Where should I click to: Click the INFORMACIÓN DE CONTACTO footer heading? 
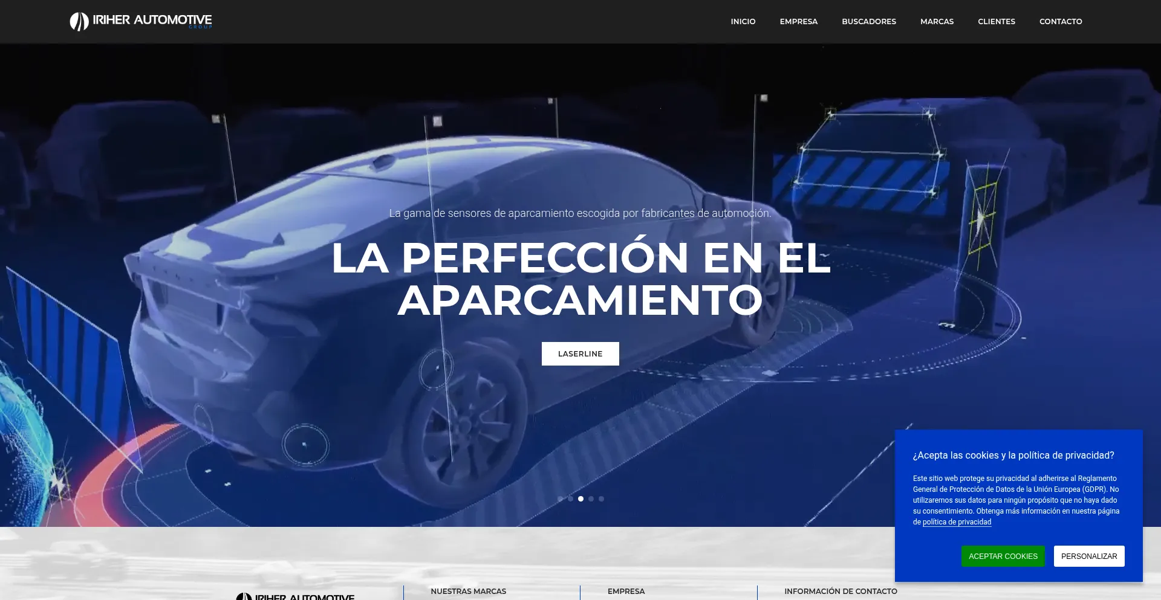840,591
